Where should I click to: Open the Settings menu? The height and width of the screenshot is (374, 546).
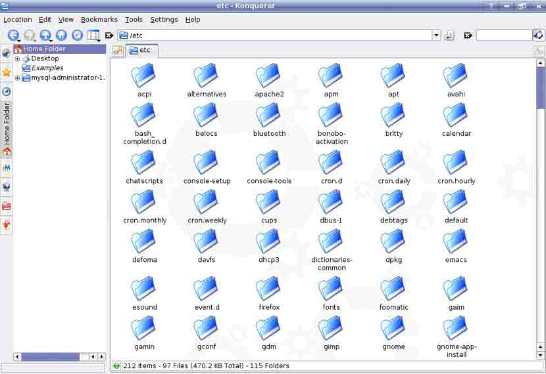pyautogui.click(x=164, y=20)
